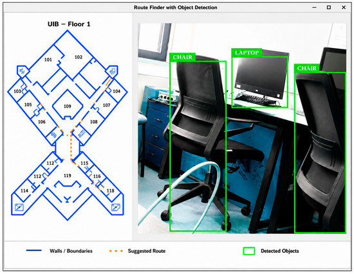Image resolution: width=354 pixels, height=274 pixels.
Task: Click the blue Walls / Boundaries legend line
Action: tap(34, 250)
